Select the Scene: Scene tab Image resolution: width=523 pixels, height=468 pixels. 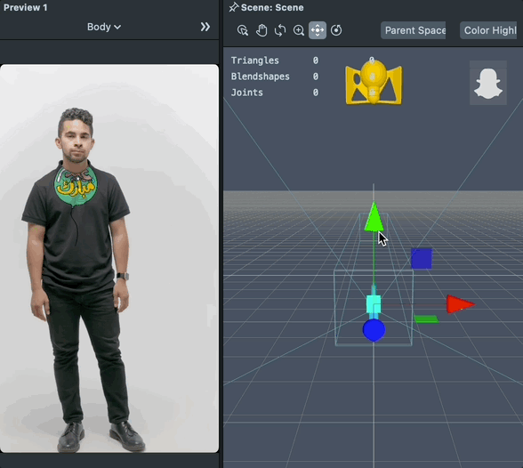pyautogui.click(x=272, y=8)
